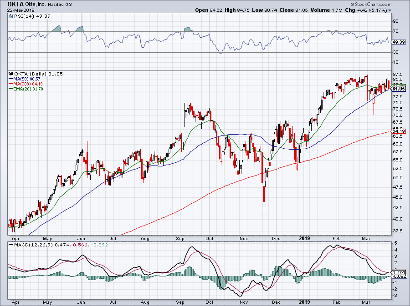Click the '4' label on MACD axis
Image resolution: width=410 pixels, height=306 pixels.
pyautogui.click(x=396, y=250)
